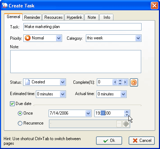Image resolution: width=160 pixels, height=149 pixels.
Task: Confirm with the Ok button
Action: point(109,140)
